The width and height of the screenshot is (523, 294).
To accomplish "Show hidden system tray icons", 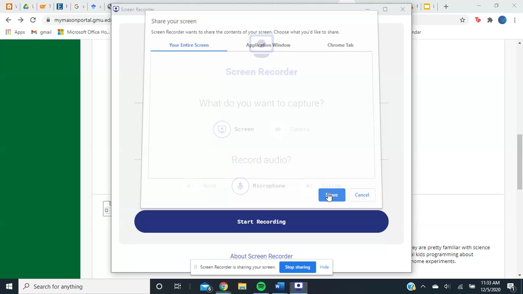I will [423, 286].
